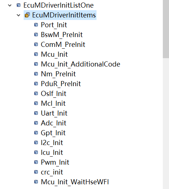The height and width of the screenshot is (189, 169).
Task: Select the Mcl_Init item
Action: pyautogui.click(x=53, y=104)
